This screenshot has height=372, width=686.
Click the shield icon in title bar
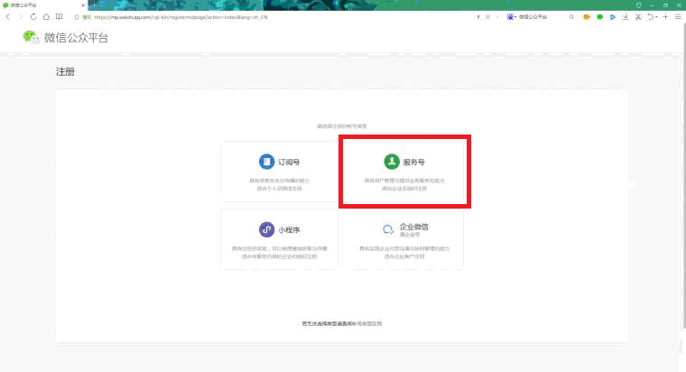pyautogui.click(x=639, y=5)
